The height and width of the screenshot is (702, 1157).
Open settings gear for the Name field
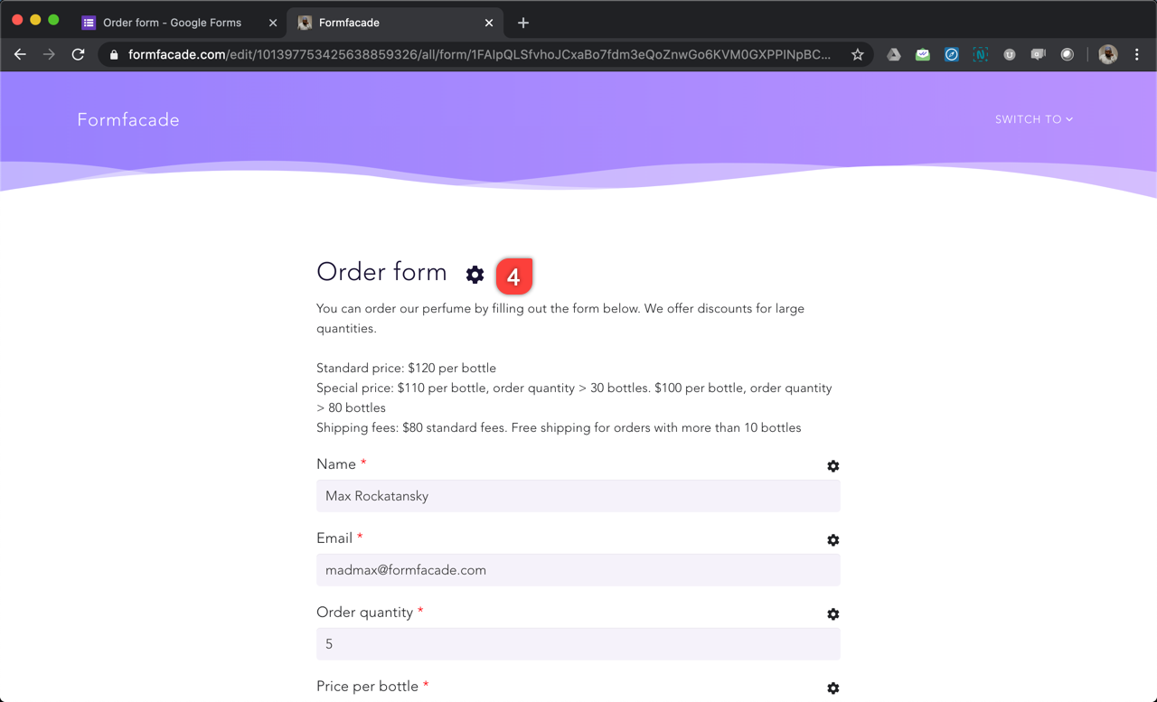(832, 466)
